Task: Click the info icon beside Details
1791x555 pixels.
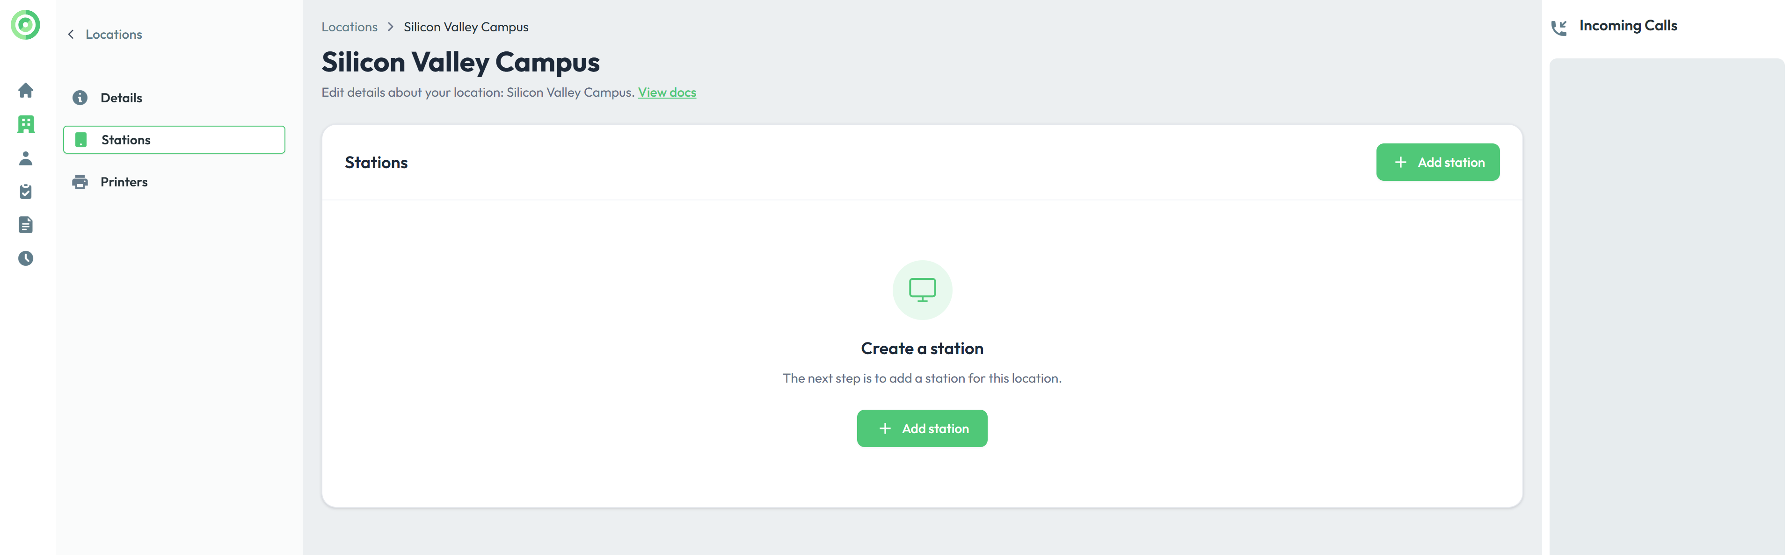Action: pos(80,98)
